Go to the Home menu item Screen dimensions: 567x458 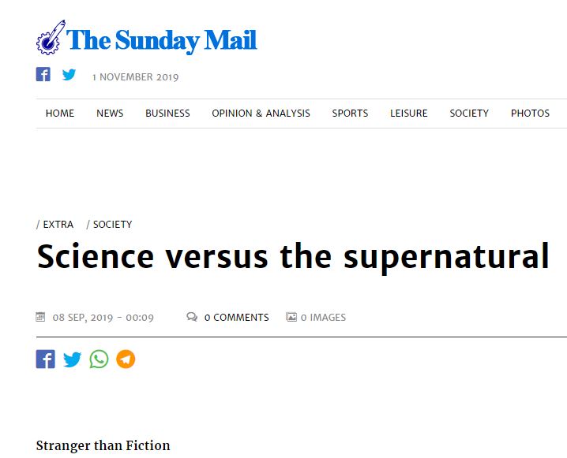point(60,114)
